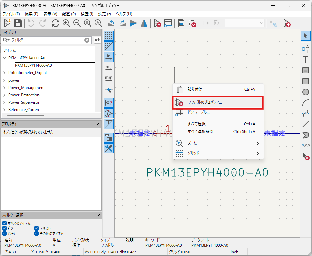The height and width of the screenshot is (256, 312).
Task: Expand the Power_Management library
Action: (x=4, y=88)
